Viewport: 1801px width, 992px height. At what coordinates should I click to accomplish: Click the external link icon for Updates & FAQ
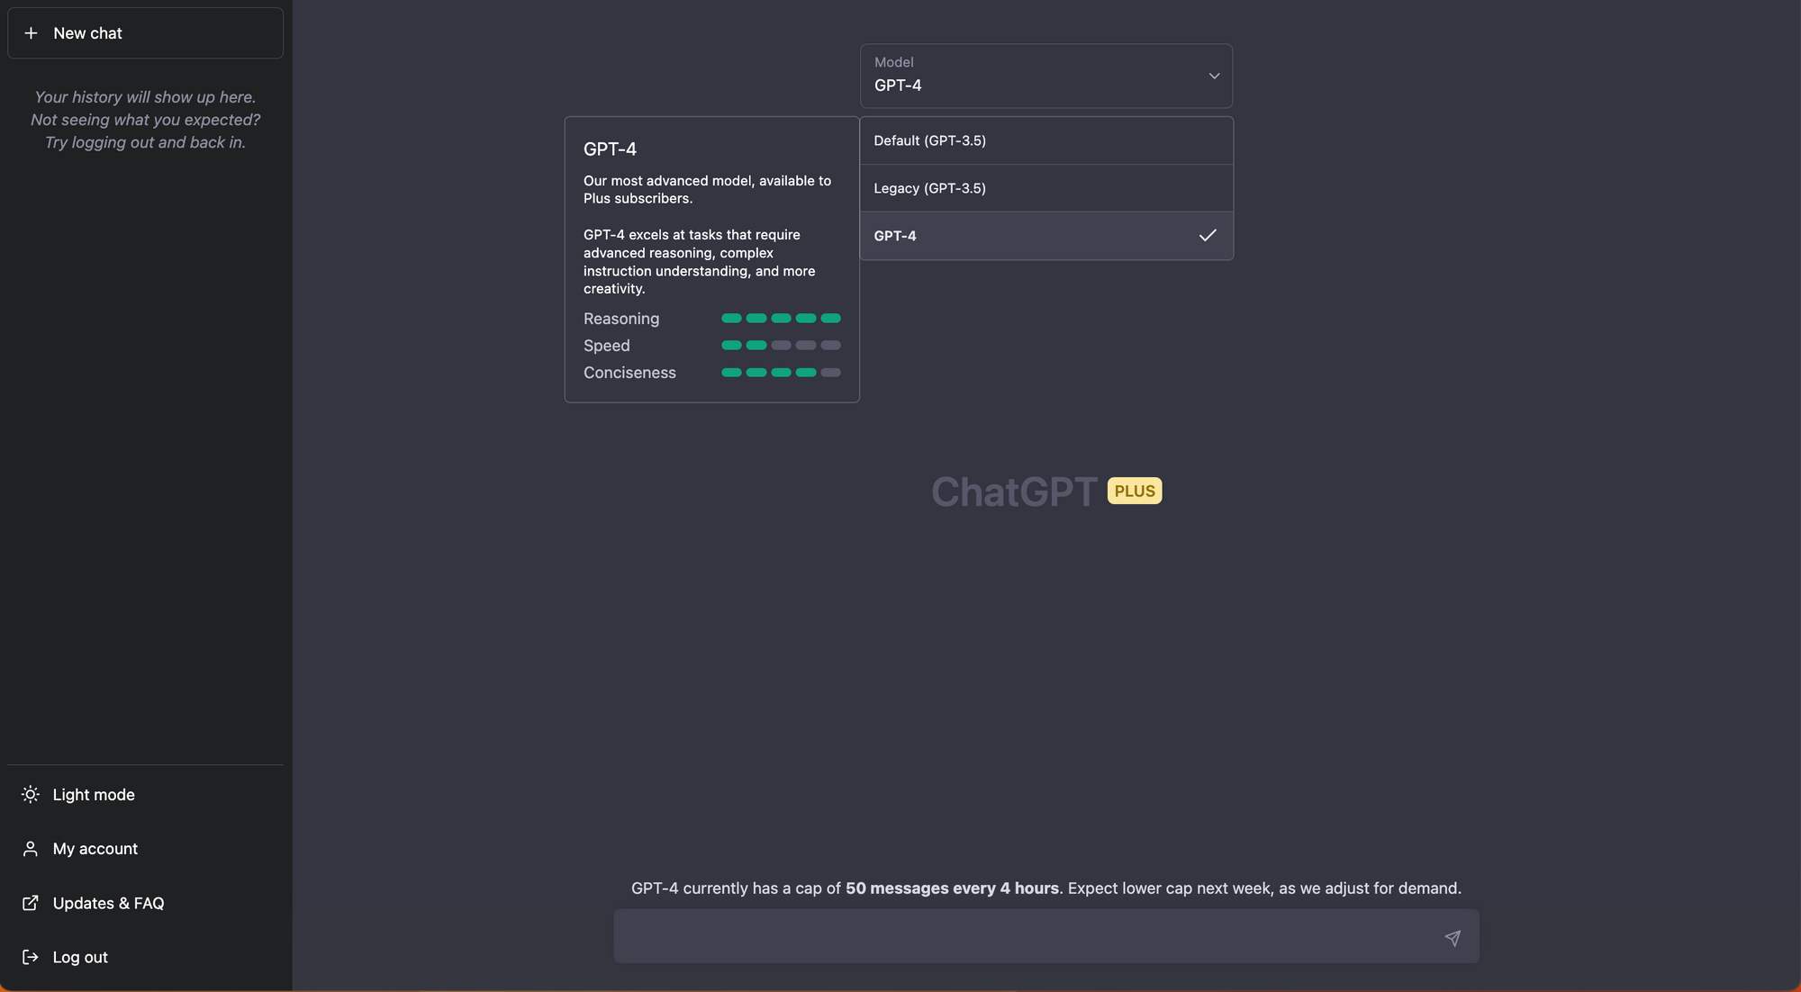pos(31,903)
